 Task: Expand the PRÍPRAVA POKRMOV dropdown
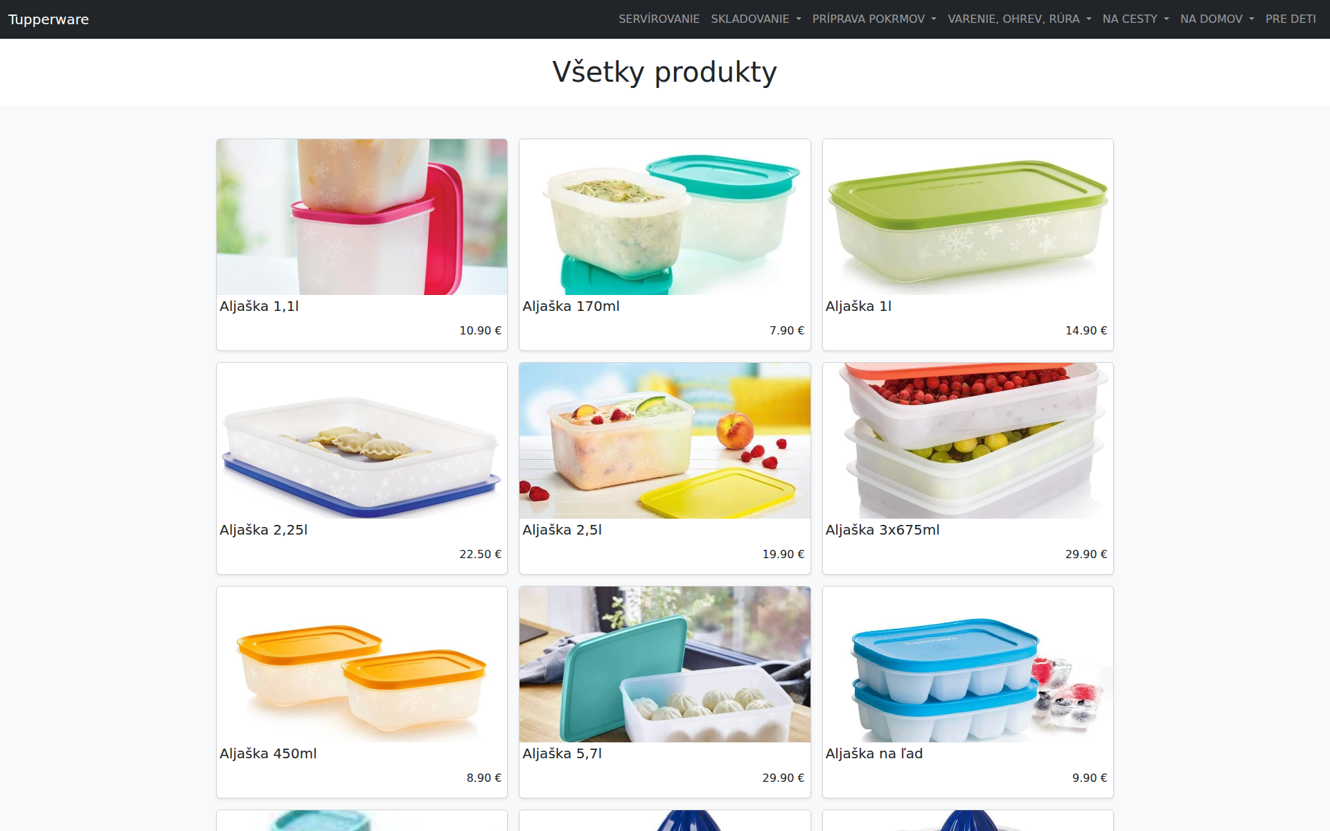coord(874,19)
